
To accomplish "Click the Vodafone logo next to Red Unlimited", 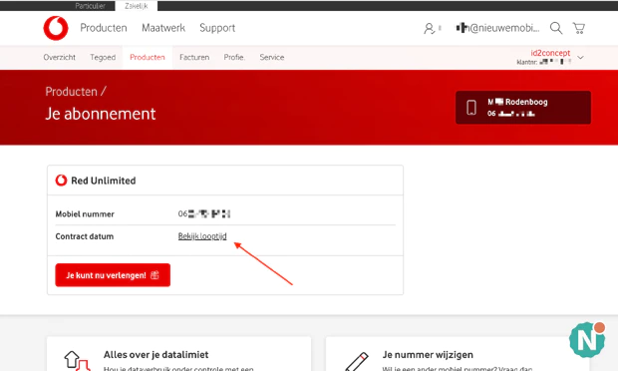I will tap(61, 181).
